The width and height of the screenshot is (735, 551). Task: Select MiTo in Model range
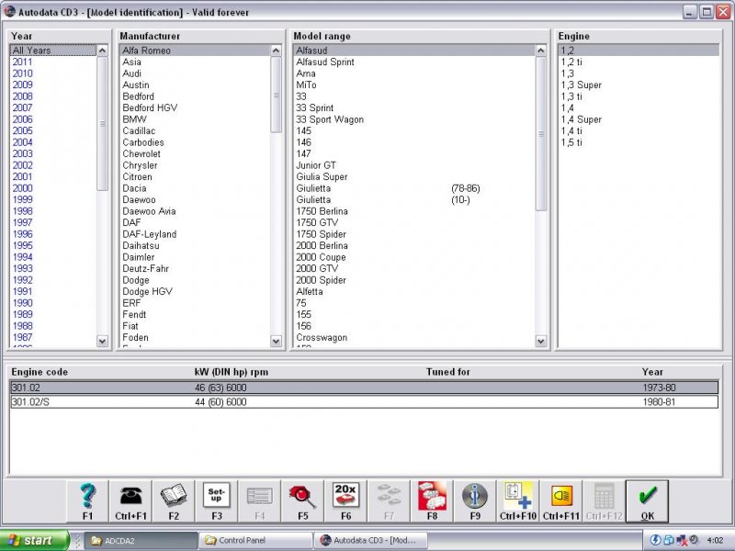pyautogui.click(x=414, y=84)
